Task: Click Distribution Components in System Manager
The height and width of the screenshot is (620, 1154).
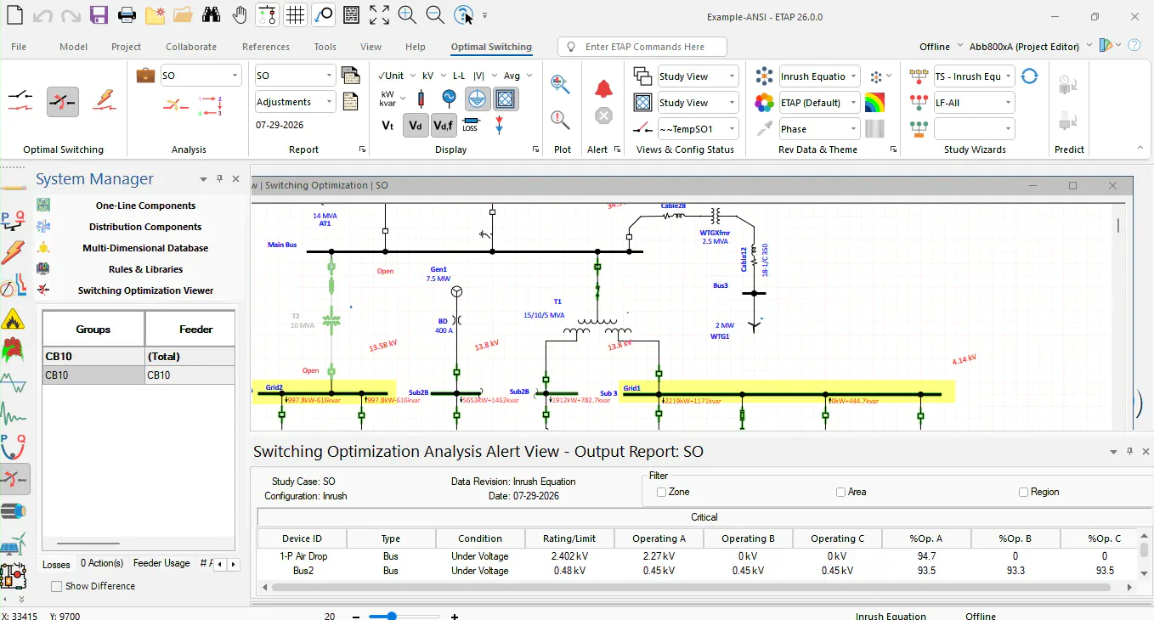Action: pos(145,227)
